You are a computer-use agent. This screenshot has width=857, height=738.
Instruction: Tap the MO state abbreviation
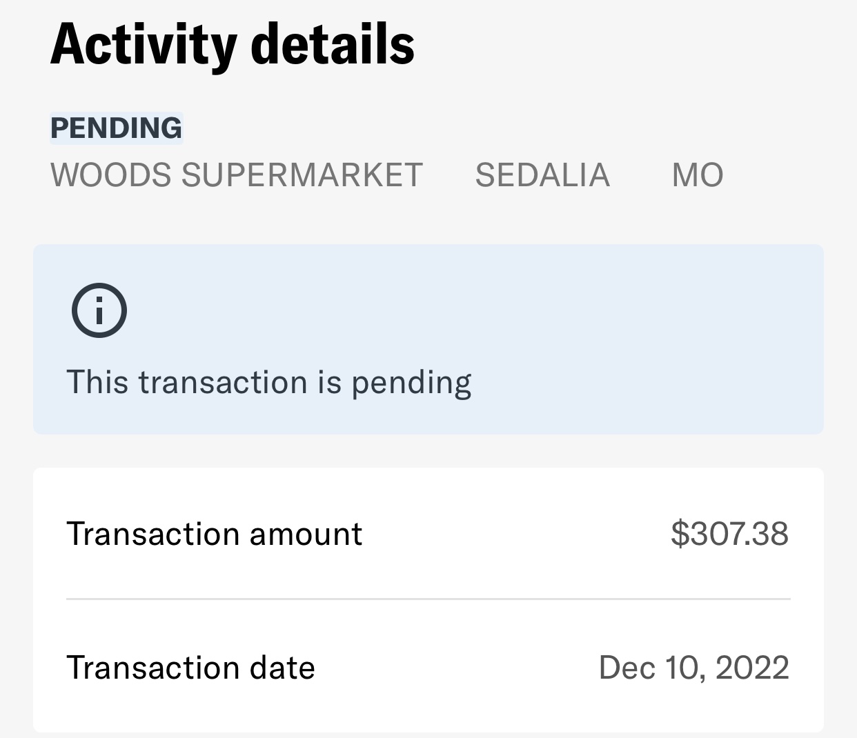tap(698, 175)
